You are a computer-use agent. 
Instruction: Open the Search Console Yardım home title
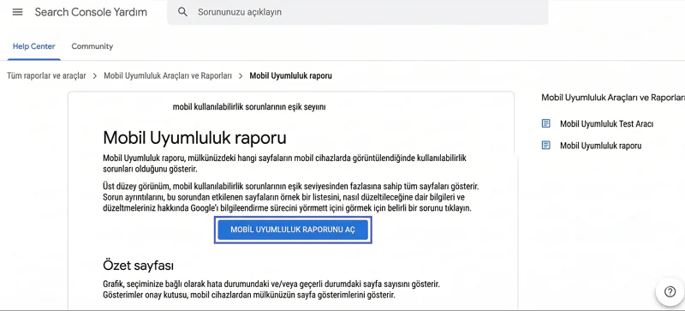click(91, 12)
